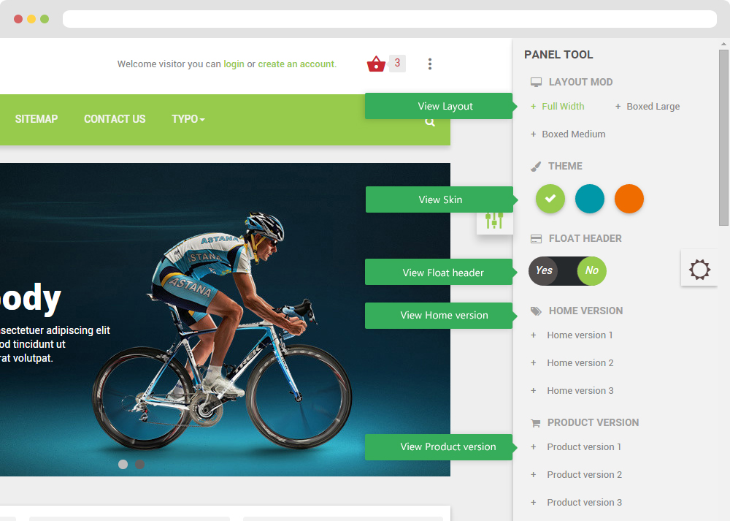This screenshot has width=730, height=521.
Task: Click create an account link
Action: pyautogui.click(x=296, y=64)
